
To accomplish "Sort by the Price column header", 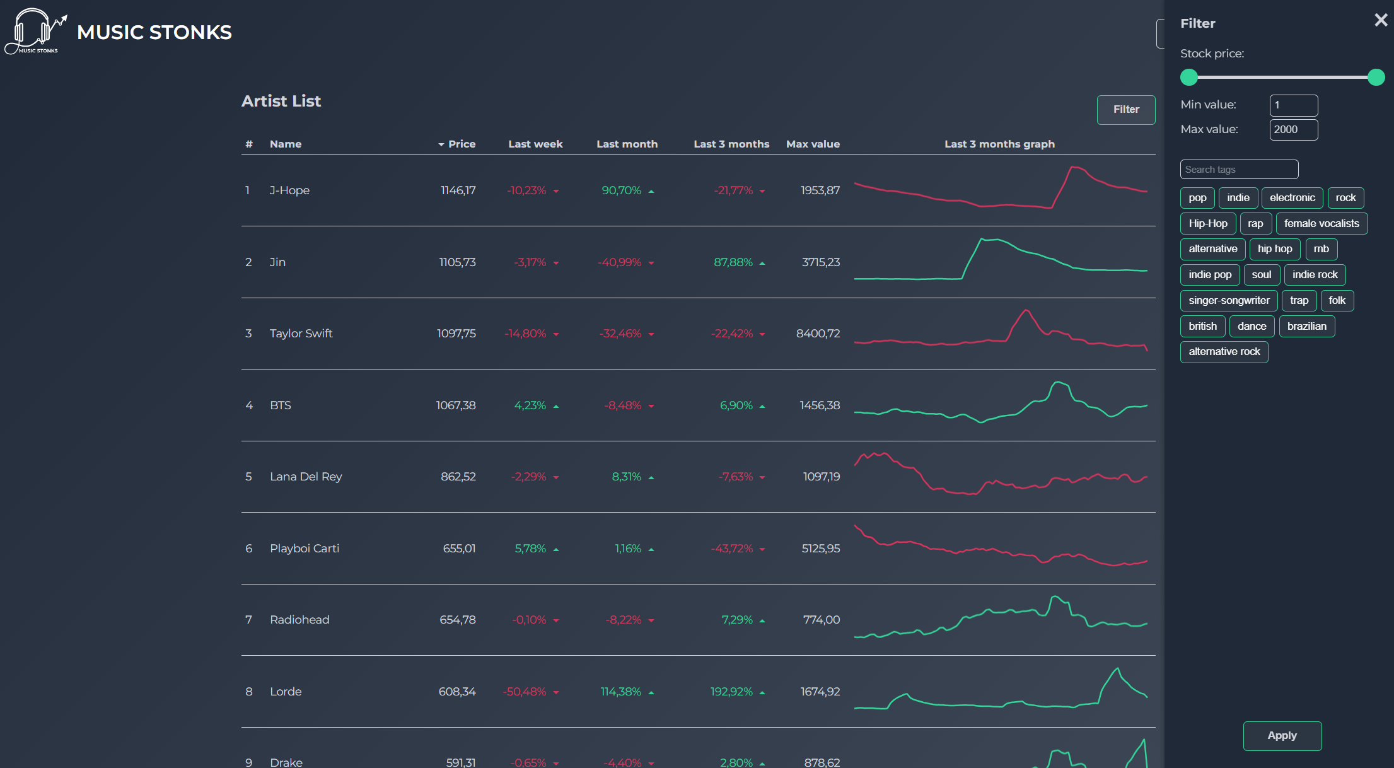I will point(462,144).
